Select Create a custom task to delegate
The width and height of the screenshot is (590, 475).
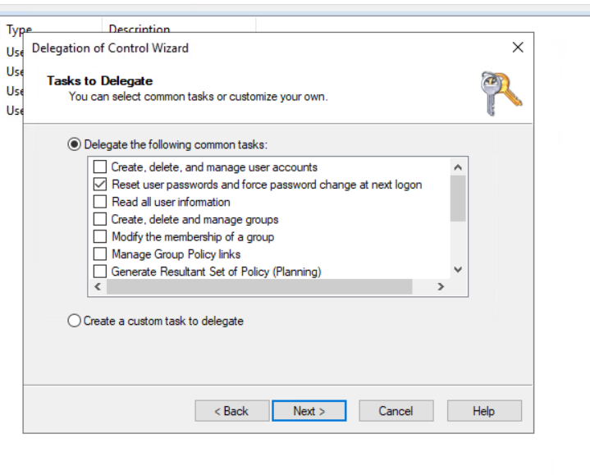click(74, 321)
